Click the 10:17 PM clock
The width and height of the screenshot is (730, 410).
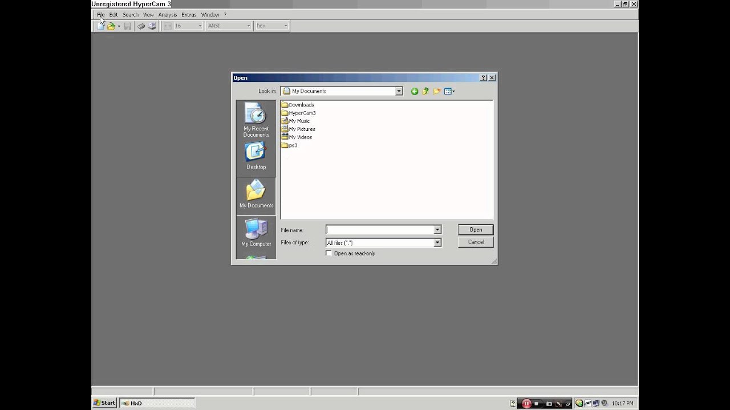(622, 403)
